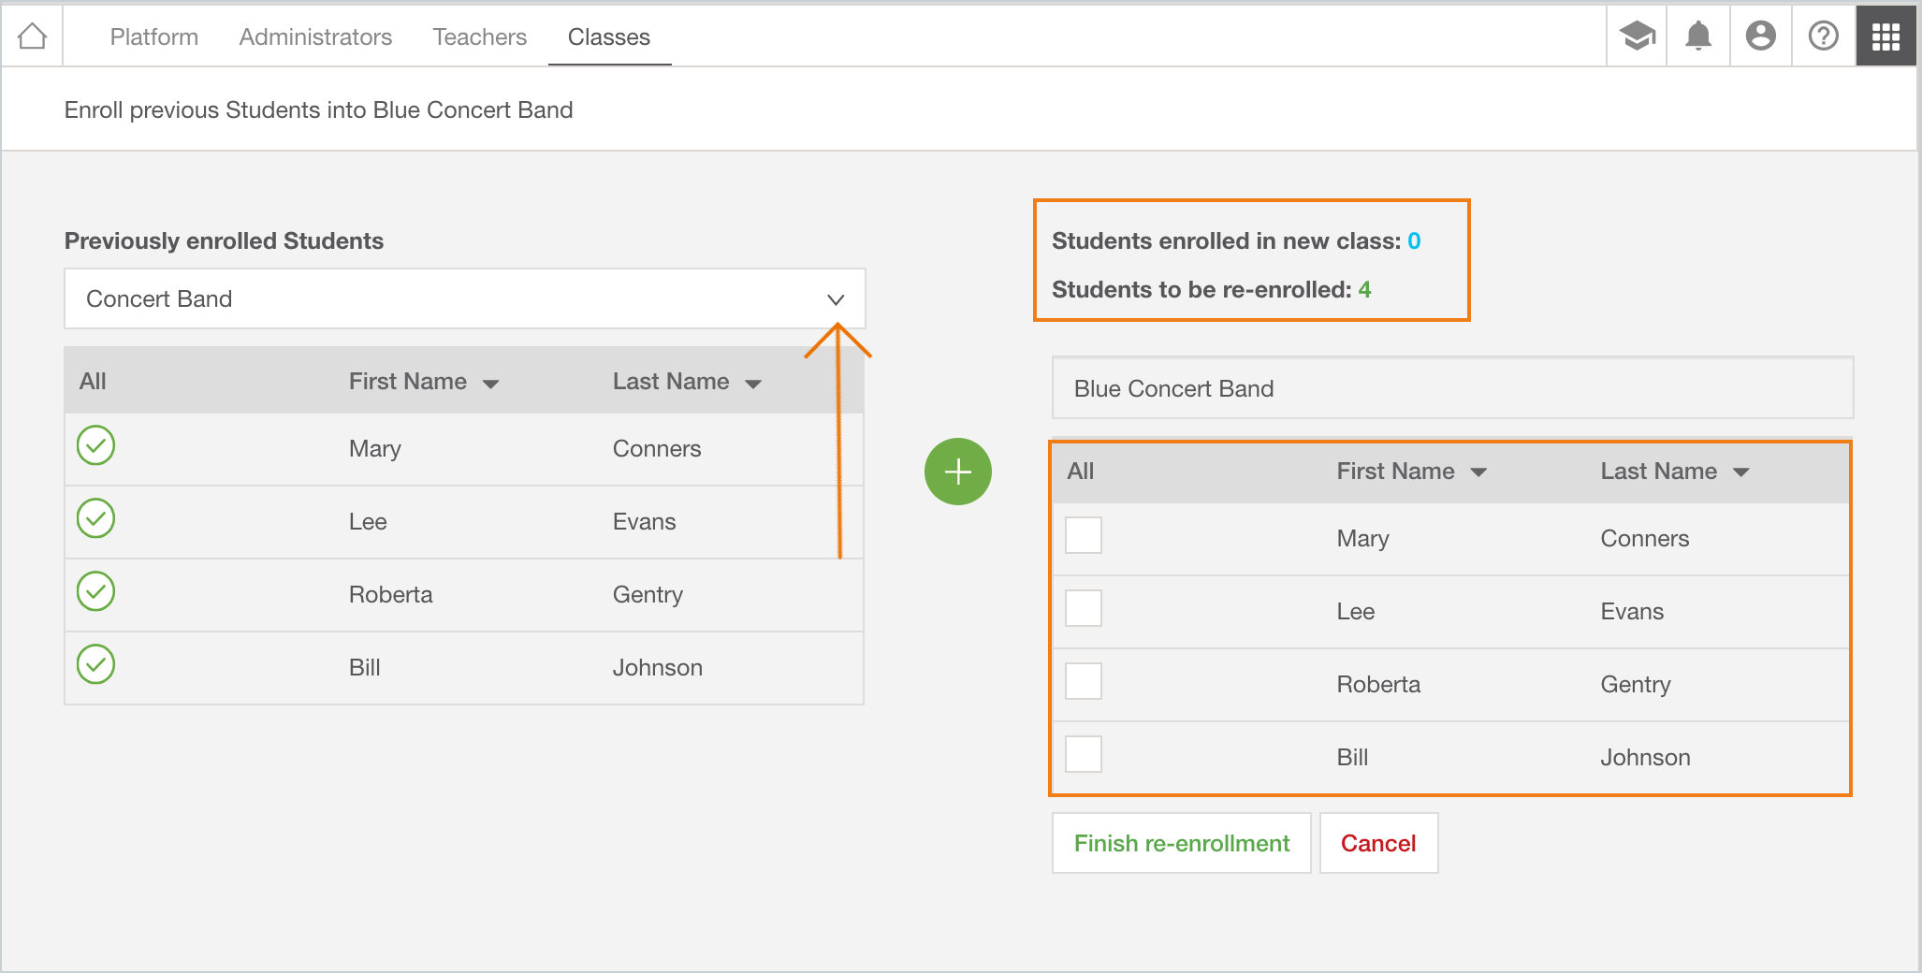Open the user account icon
The height and width of the screenshot is (973, 1922).
pyautogui.click(x=1760, y=36)
